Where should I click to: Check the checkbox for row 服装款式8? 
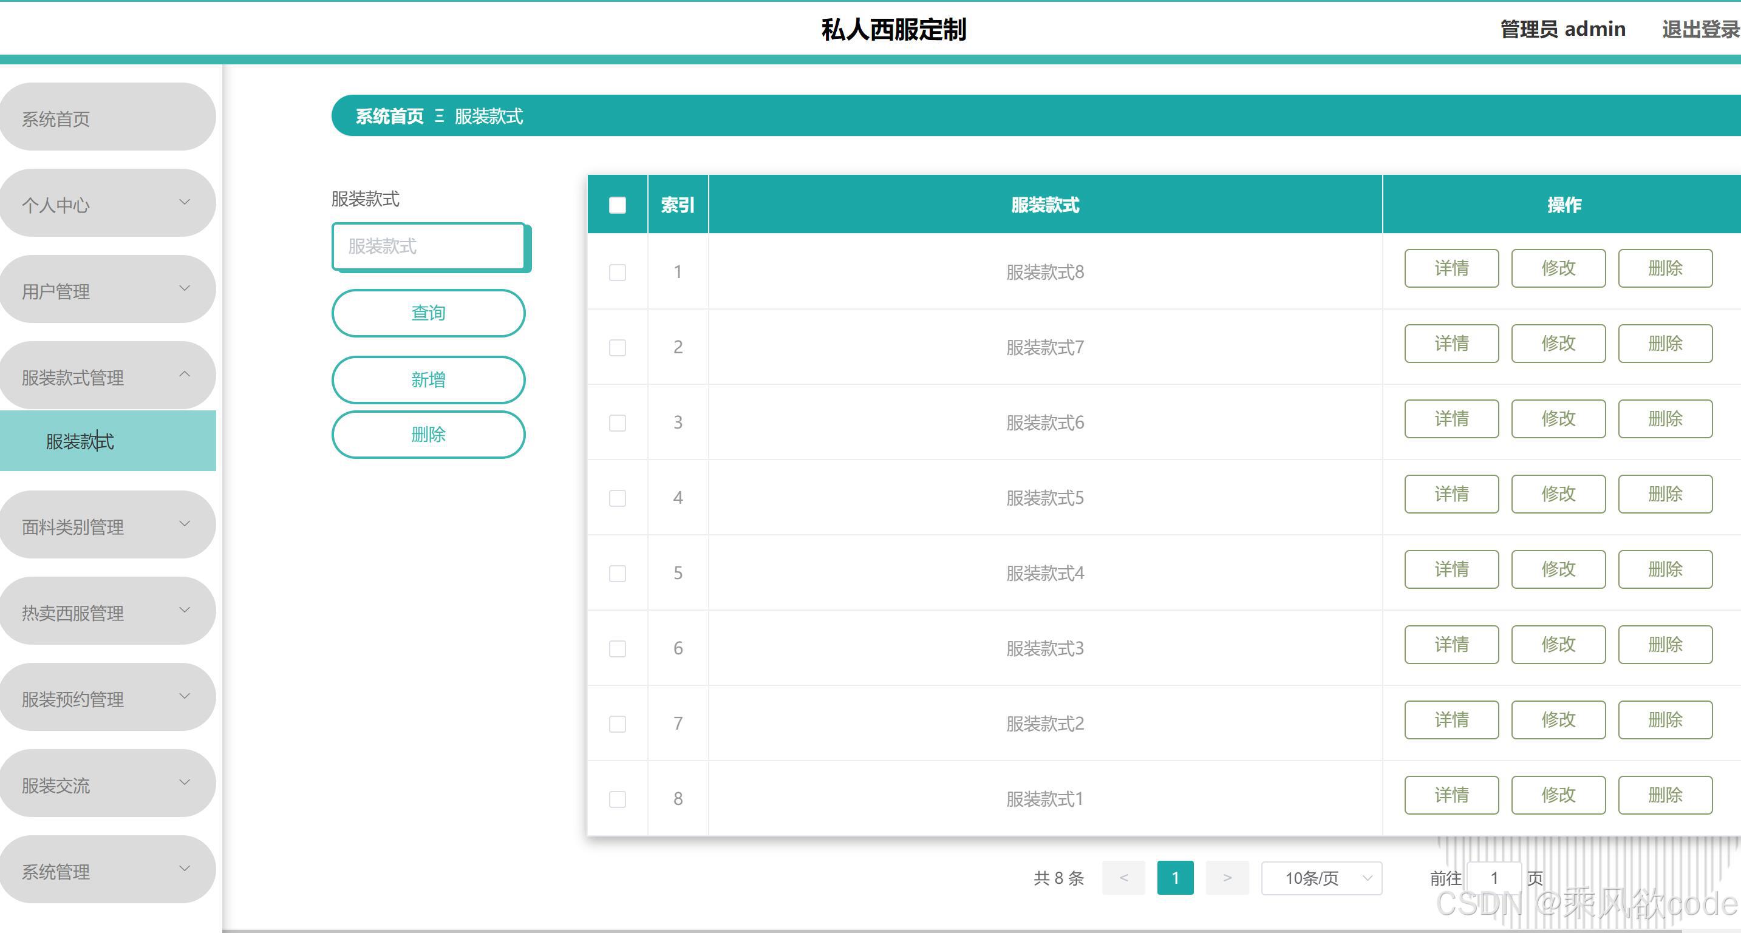pyautogui.click(x=617, y=273)
